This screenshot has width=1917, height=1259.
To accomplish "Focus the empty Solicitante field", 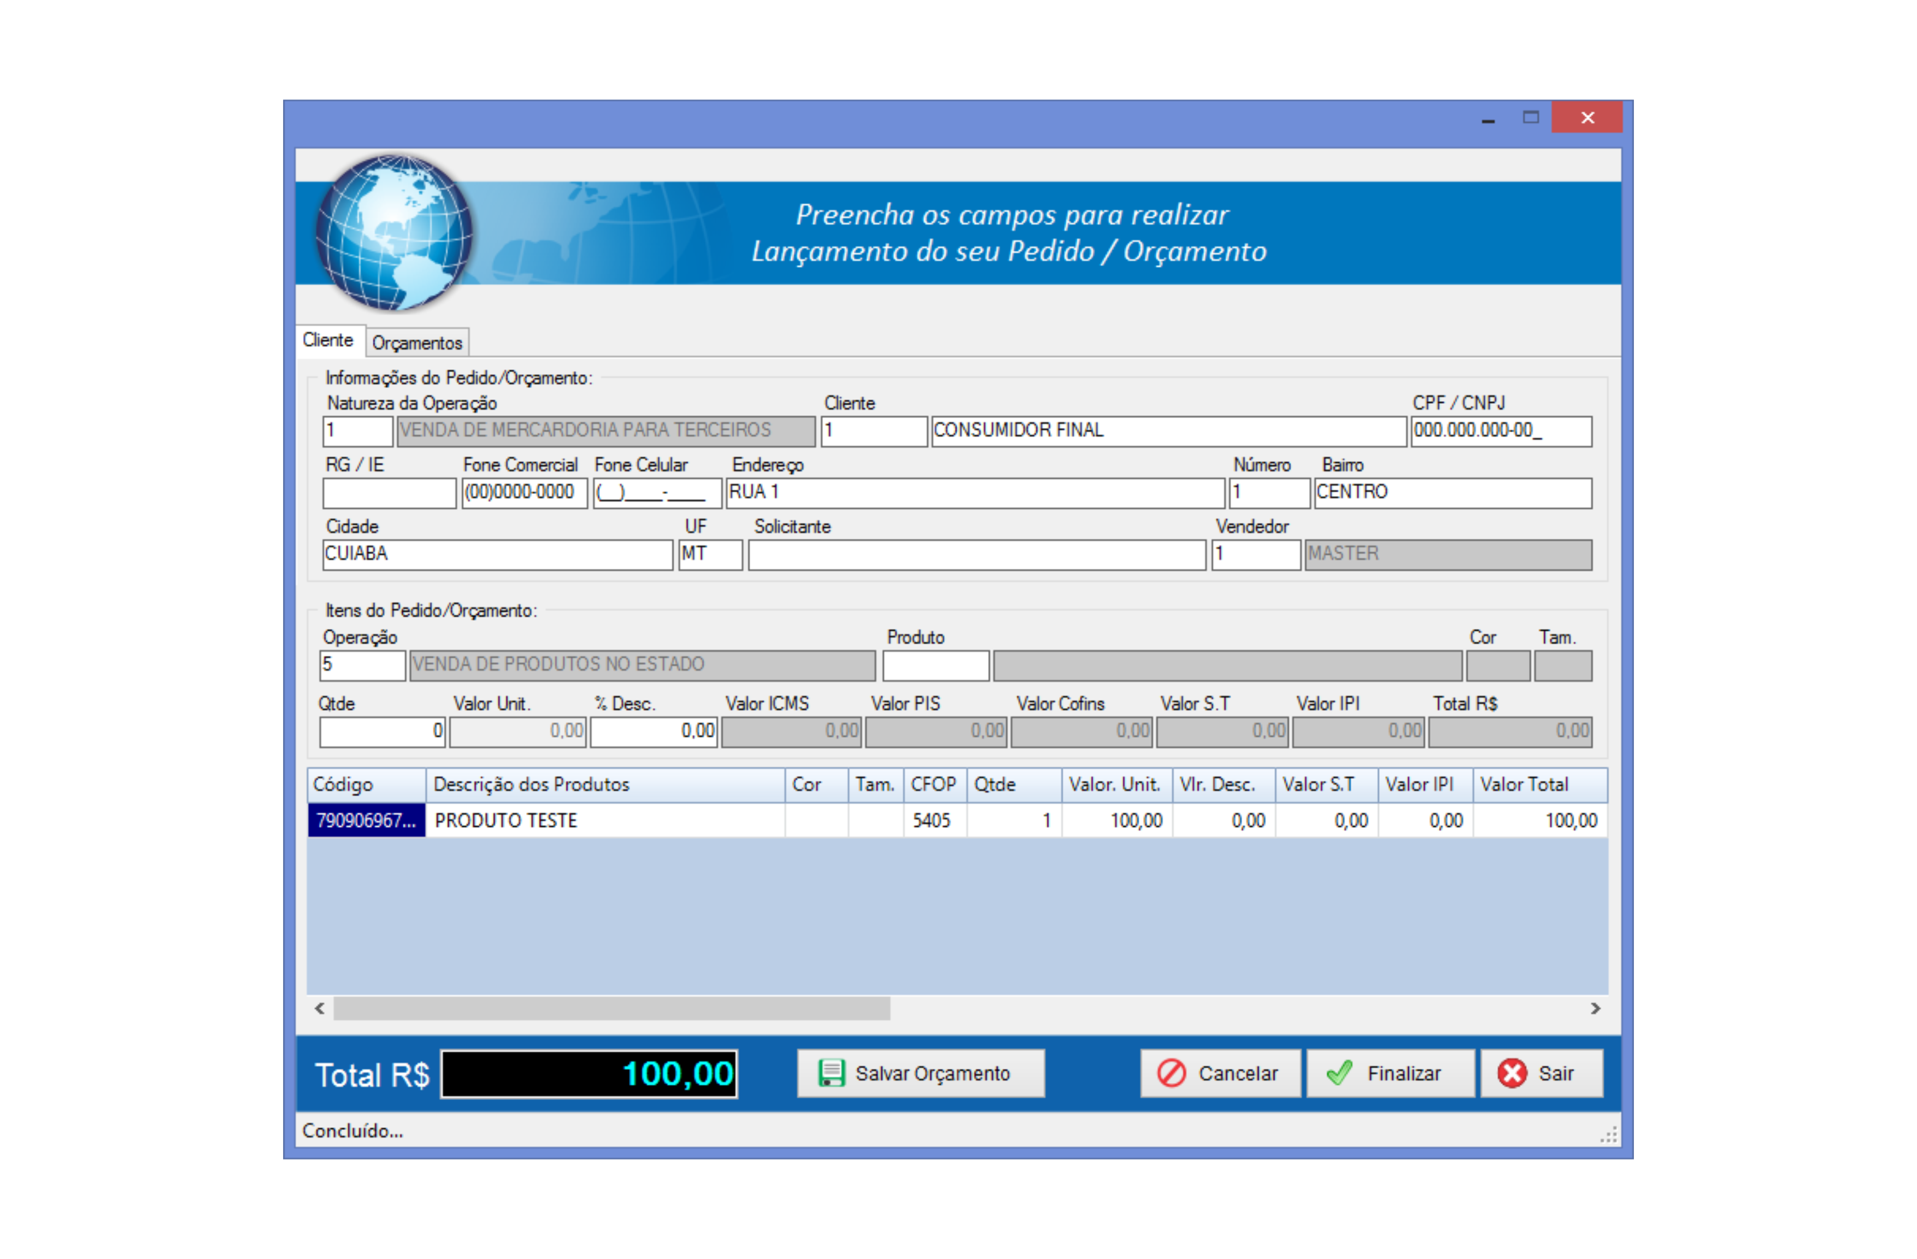I will pyautogui.click(x=977, y=555).
